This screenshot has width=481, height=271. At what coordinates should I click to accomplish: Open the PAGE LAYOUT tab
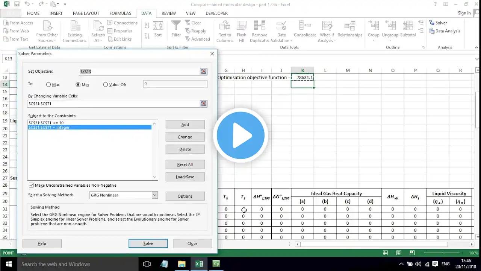(86, 13)
